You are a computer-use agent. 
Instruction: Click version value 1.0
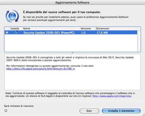[83, 33]
